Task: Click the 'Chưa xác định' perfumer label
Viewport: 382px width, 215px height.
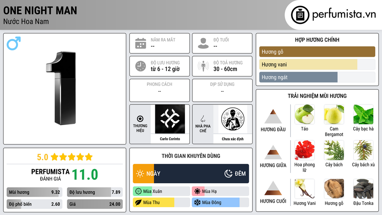Action: pyautogui.click(x=233, y=139)
